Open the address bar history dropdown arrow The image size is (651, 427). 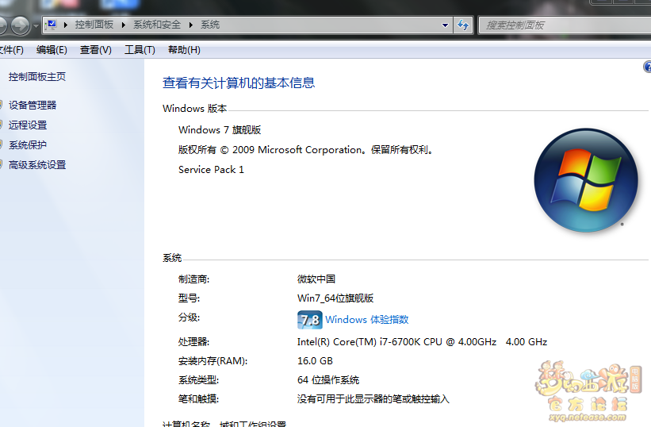click(x=445, y=25)
